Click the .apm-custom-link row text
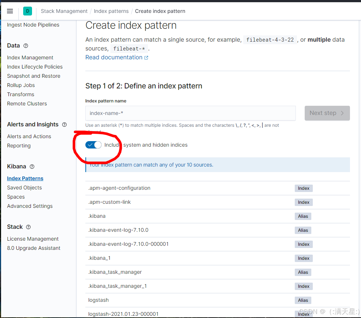Viewport: 361px width, 318px height. pyautogui.click(x=109, y=202)
